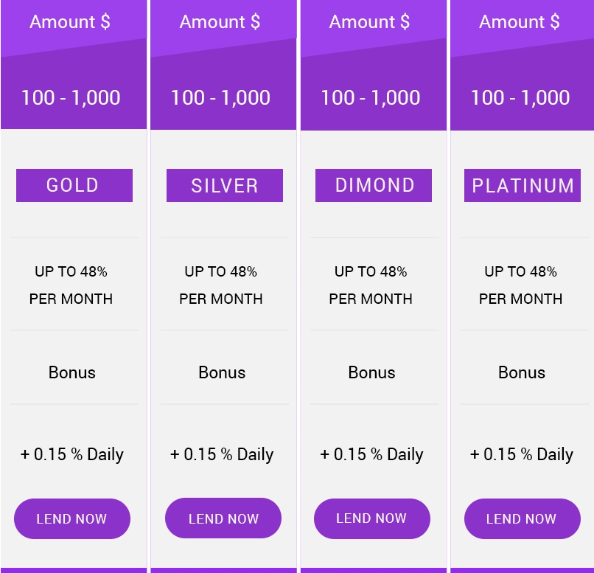Click + 0.15 % Daily under GOLD

(71, 454)
